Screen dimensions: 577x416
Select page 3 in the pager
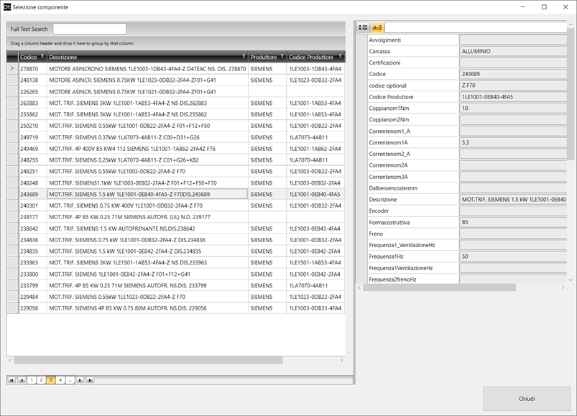pos(51,380)
